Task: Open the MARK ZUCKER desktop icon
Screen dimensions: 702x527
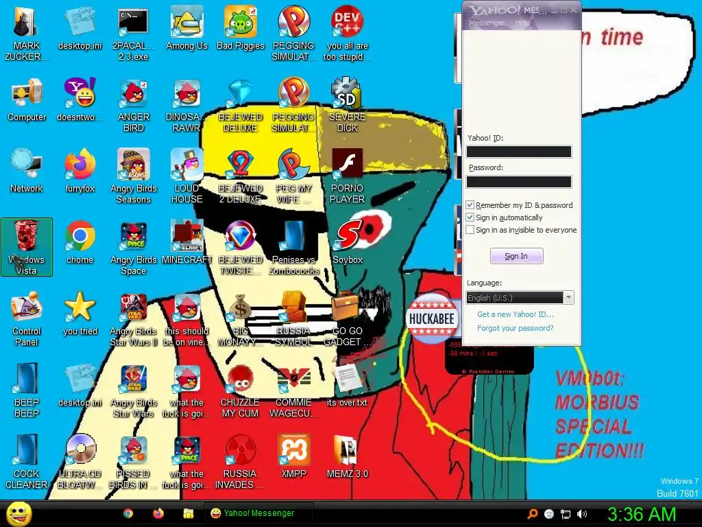Action: point(26,33)
